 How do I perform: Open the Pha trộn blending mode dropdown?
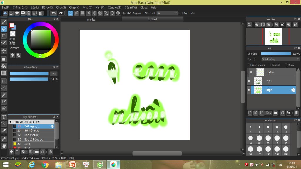point(280,59)
